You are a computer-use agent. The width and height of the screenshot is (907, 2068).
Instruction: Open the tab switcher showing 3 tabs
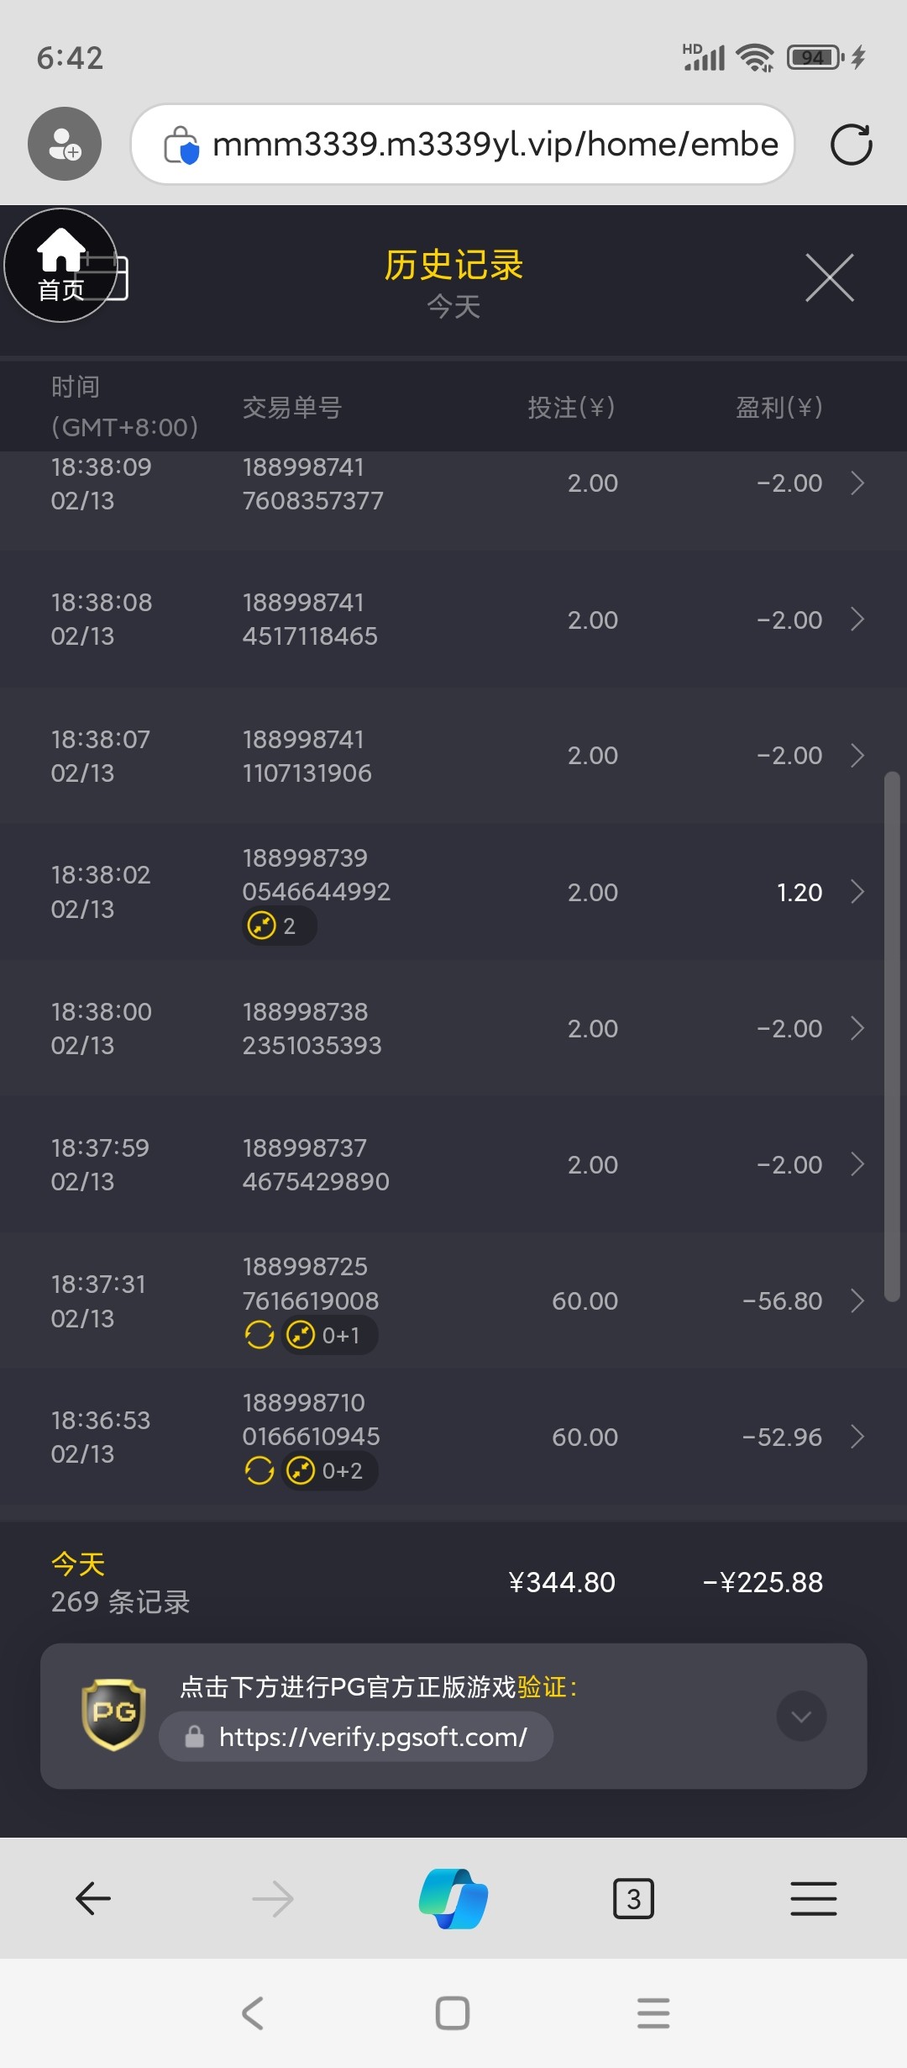633,1898
